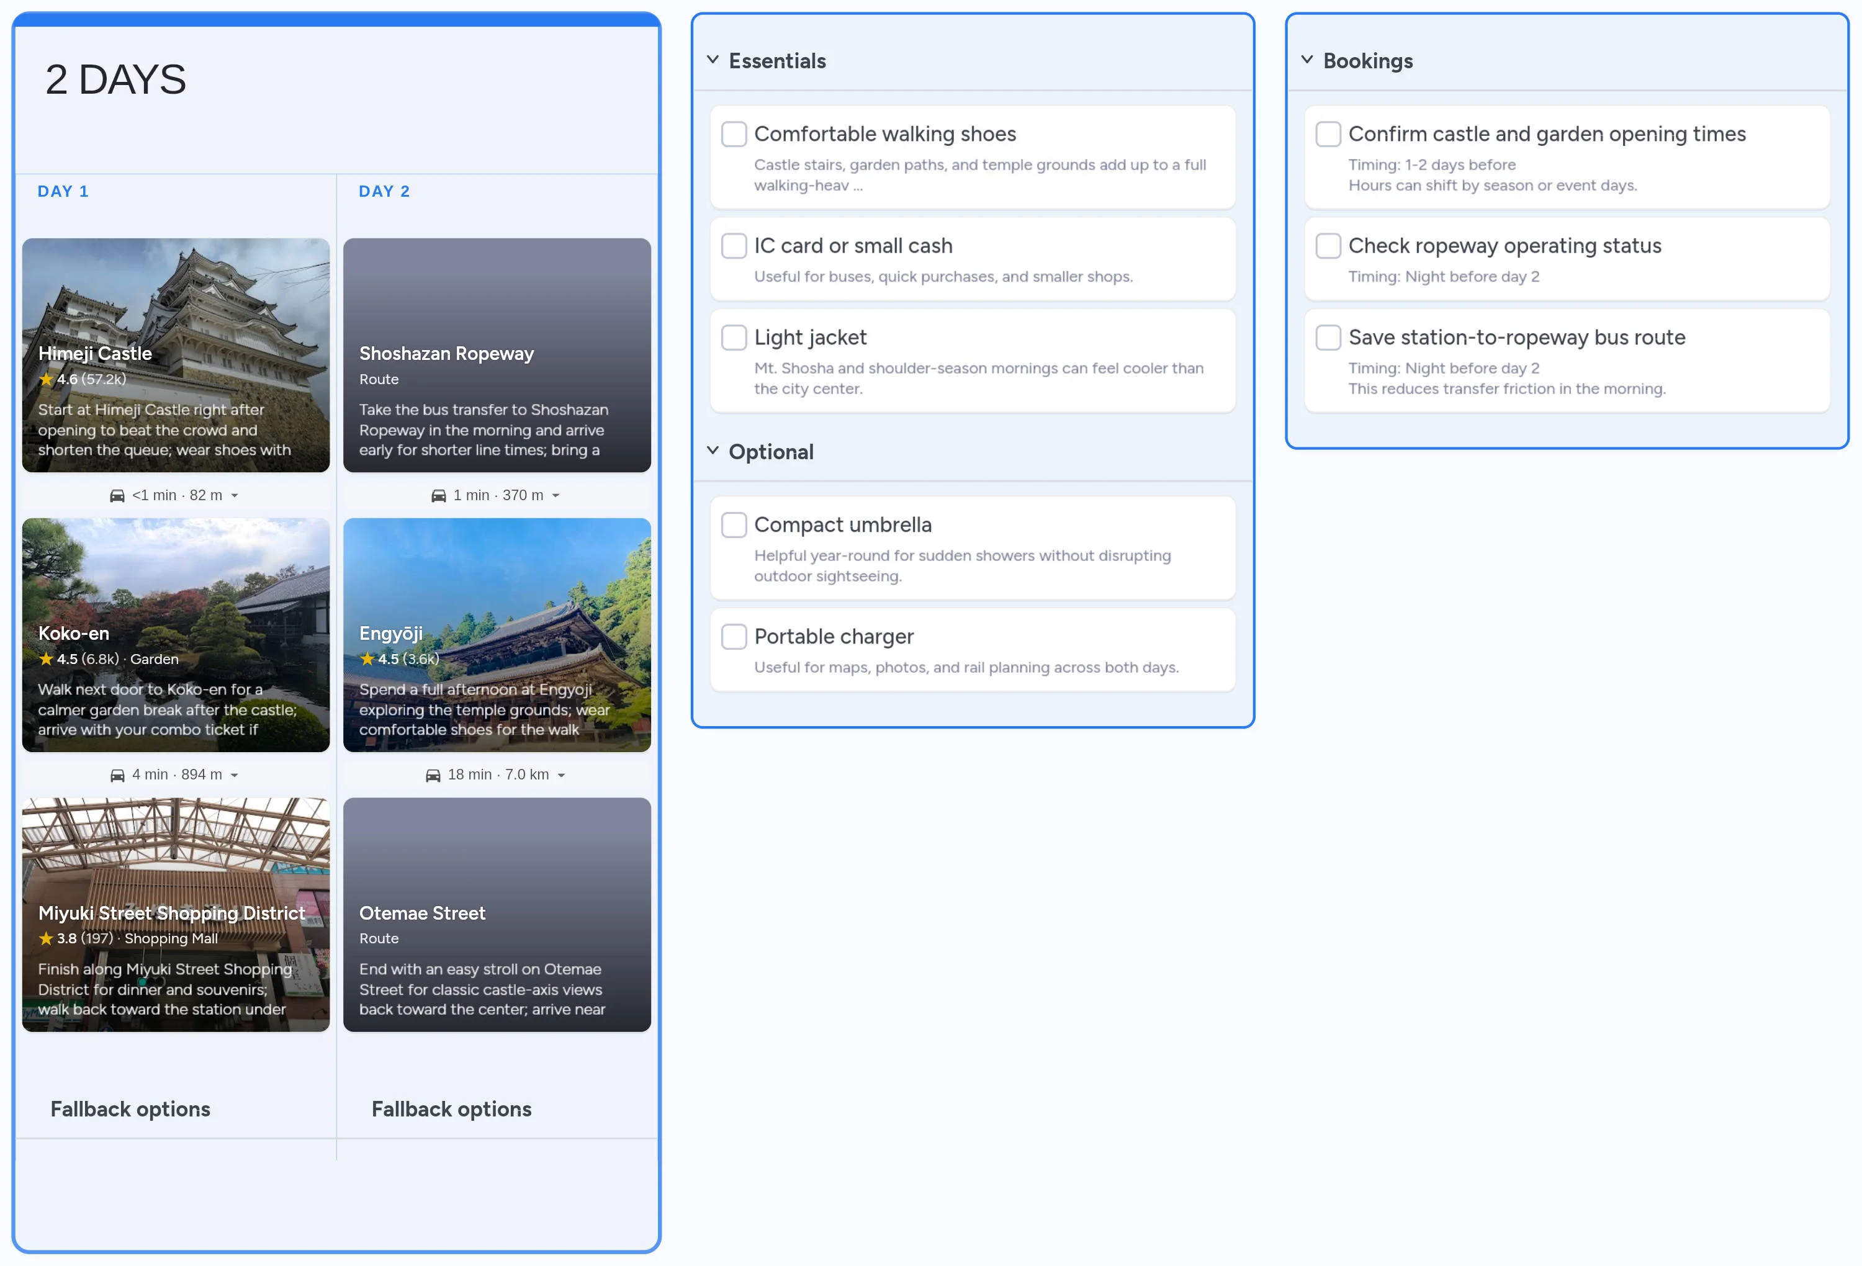
Task: Collapse the Optional section chevron
Action: (x=713, y=451)
